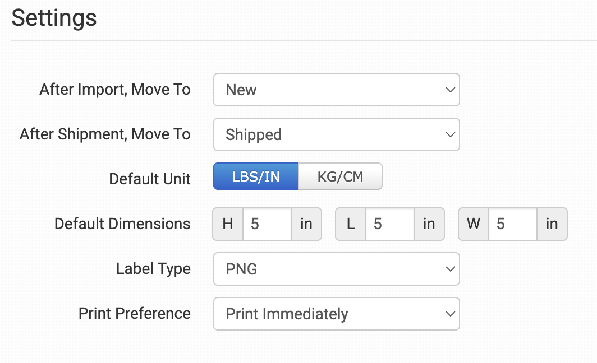This screenshot has width=597, height=363.
Task: Click the L prefix label of length
Action: [x=351, y=224]
